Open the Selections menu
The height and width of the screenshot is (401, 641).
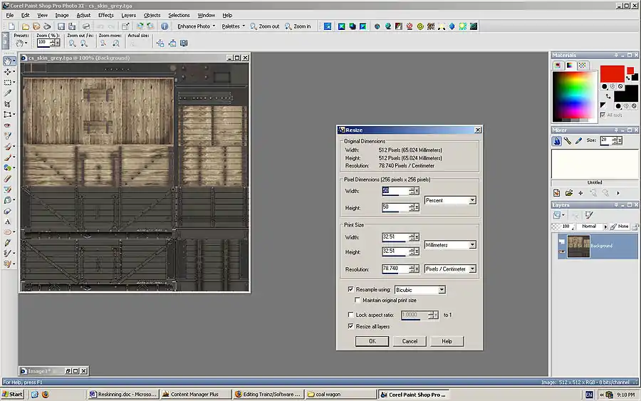(179, 15)
